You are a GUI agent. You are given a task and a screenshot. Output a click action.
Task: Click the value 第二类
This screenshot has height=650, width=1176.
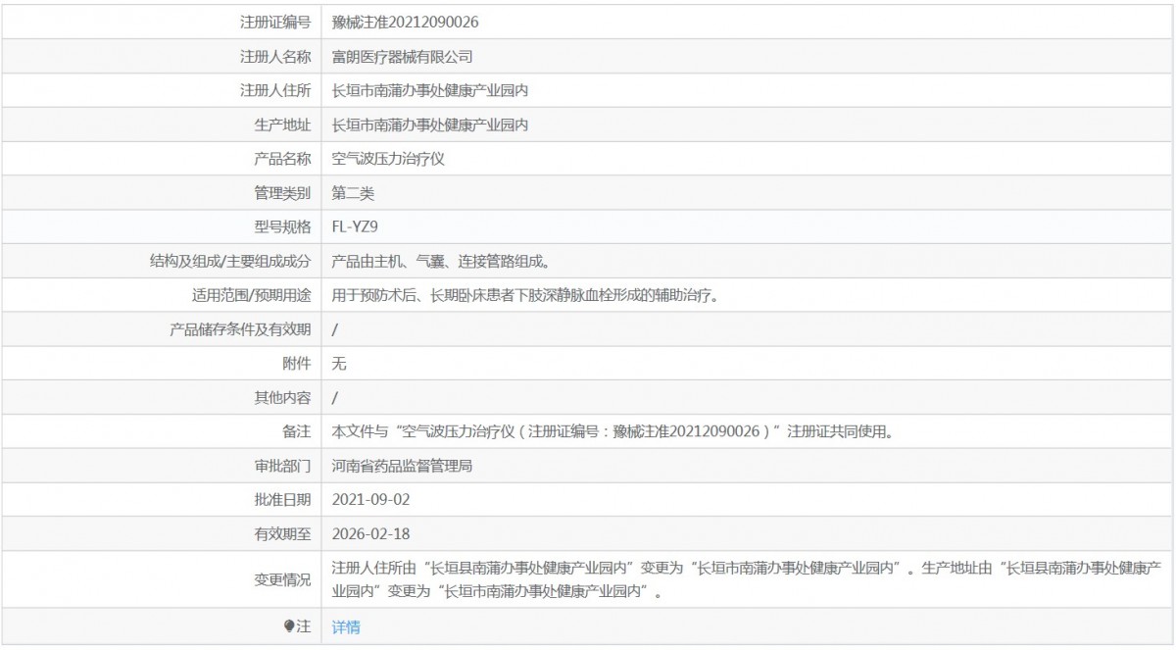(x=353, y=193)
